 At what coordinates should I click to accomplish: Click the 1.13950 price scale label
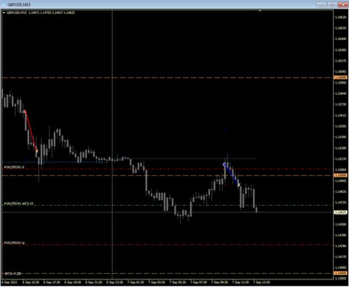point(341,278)
